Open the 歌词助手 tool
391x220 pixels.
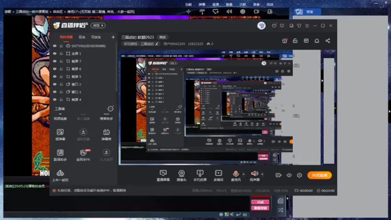click(x=60, y=155)
